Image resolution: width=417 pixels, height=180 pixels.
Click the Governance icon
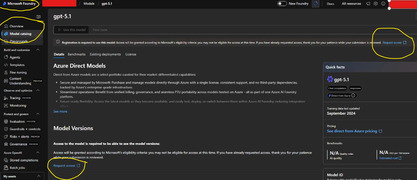coord(6,144)
